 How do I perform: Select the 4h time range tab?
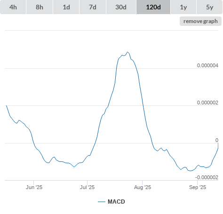point(13,7)
